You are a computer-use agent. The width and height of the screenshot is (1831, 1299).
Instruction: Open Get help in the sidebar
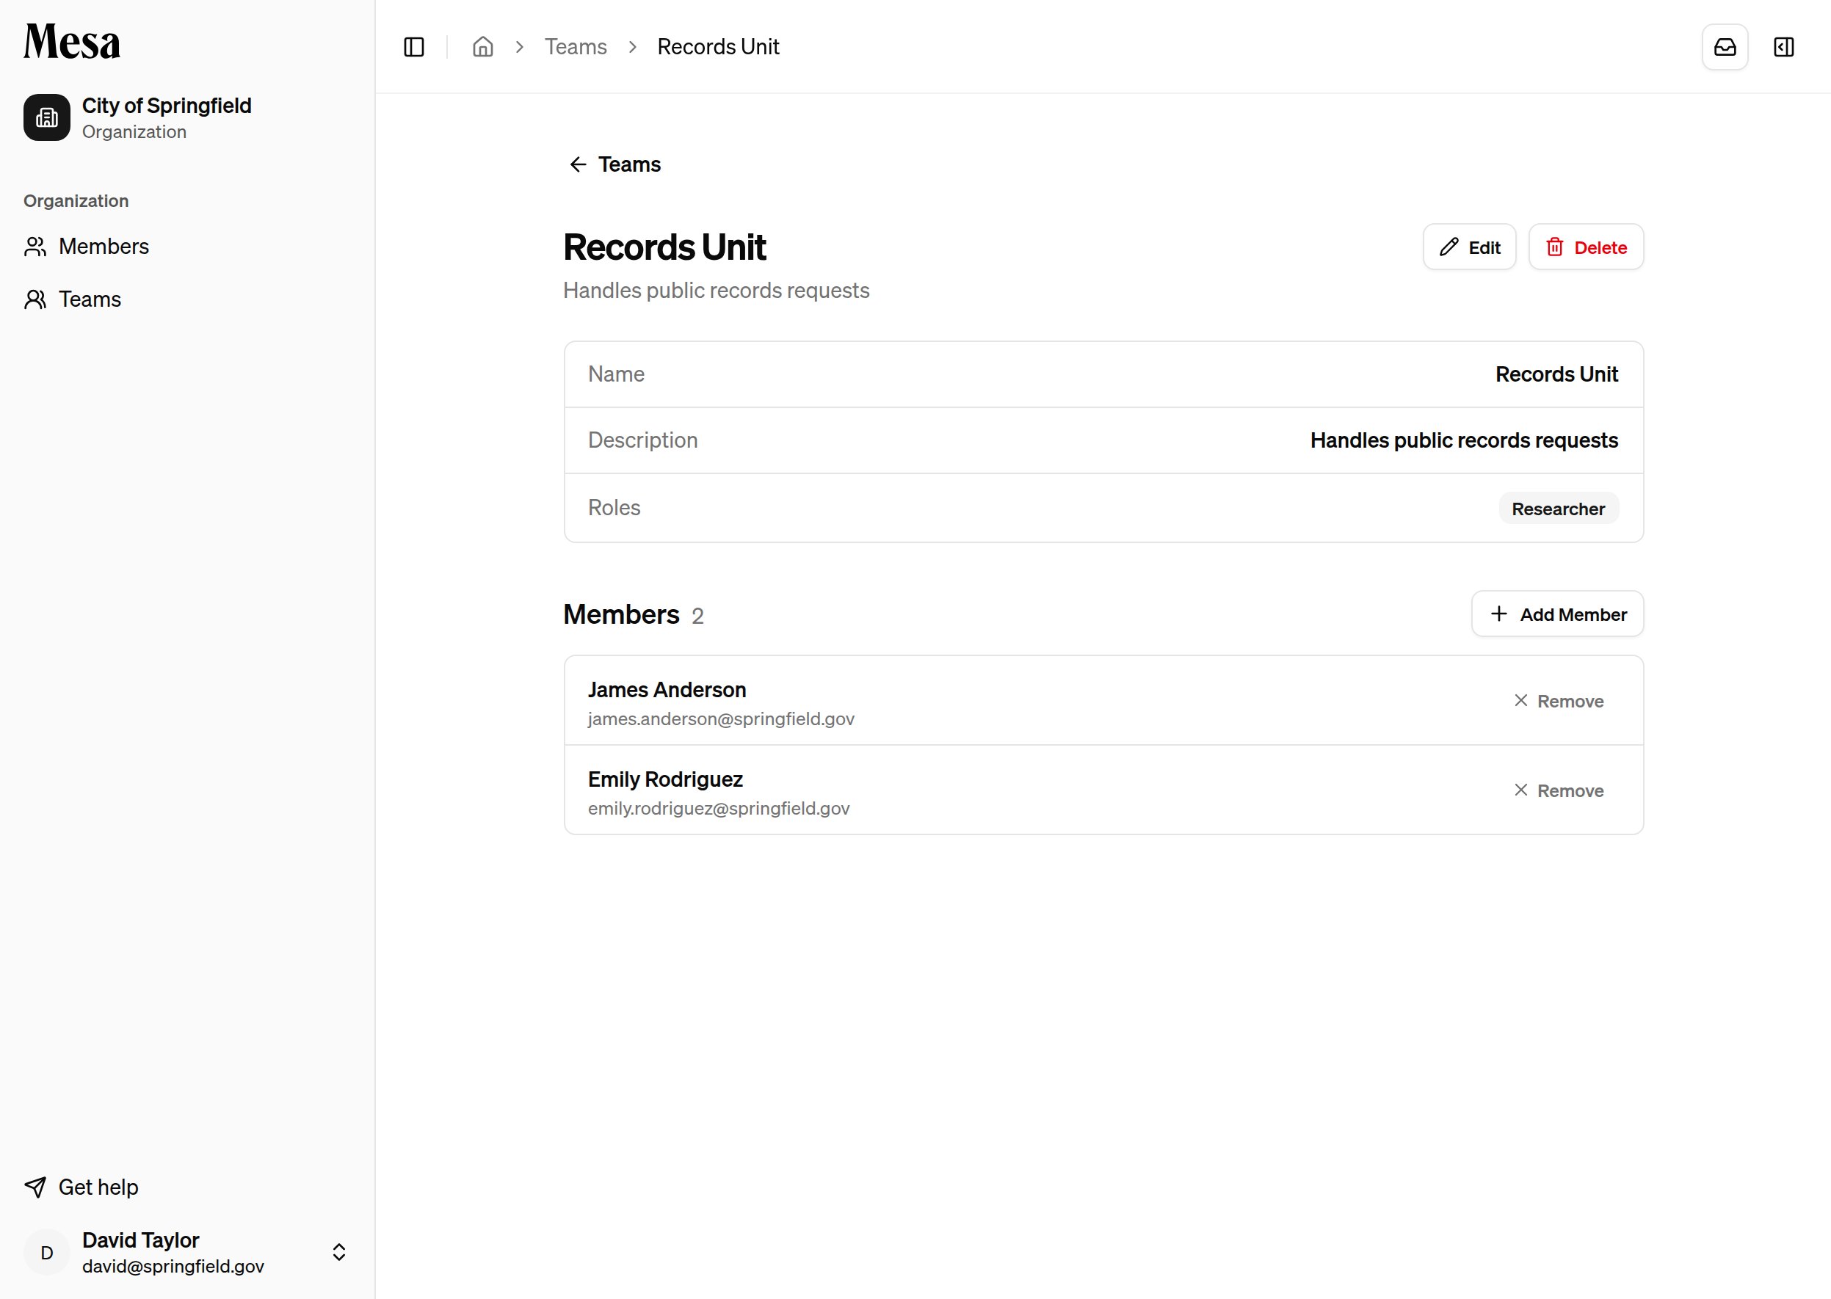click(81, 1187)
